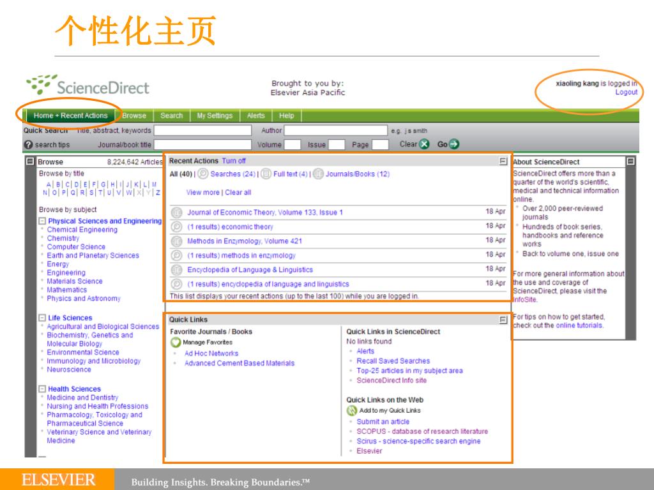Click the Go arrow icon
Image resolution: width=654 pixels, height=490 pixels.
tap(454, 144)
